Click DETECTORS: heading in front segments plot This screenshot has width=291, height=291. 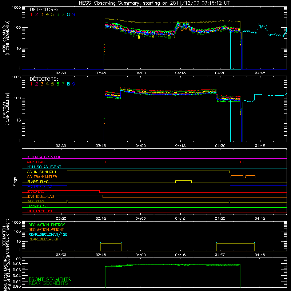pyautogui.click(x=44, y=9)
